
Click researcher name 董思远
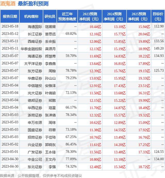tap(50, 34)
